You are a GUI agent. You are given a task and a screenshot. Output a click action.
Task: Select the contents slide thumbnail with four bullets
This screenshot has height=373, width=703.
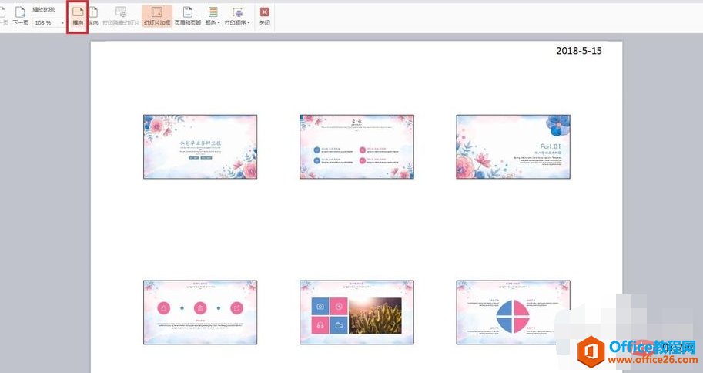coord(357,146)
